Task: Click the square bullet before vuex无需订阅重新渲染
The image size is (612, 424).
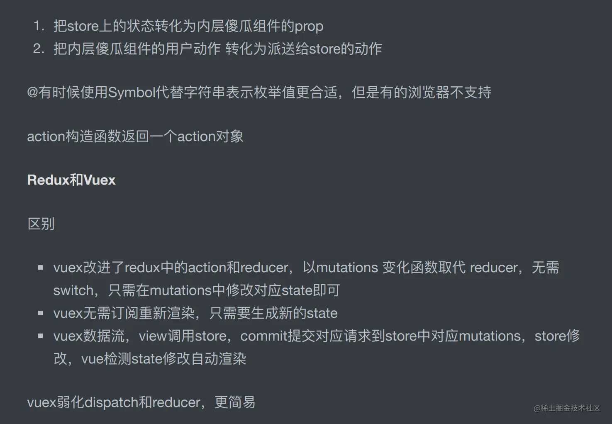Action: [x=41, y=313]
